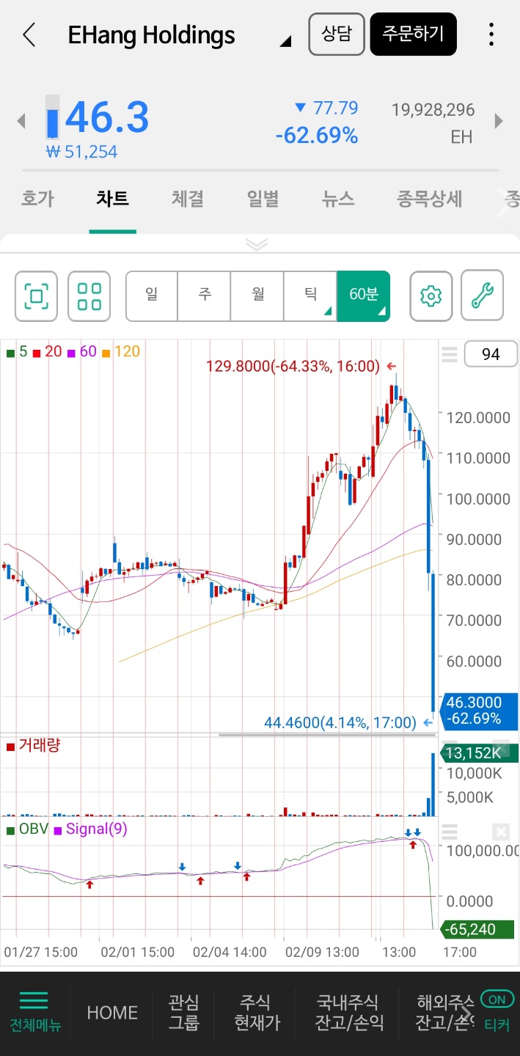
Task: Go to previous stock with left triangle
Action: [21, 121]
